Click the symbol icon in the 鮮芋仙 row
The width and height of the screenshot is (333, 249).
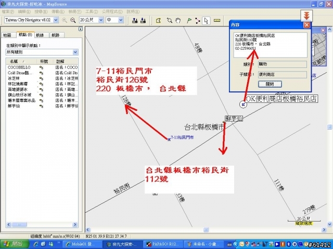(41, 106)
